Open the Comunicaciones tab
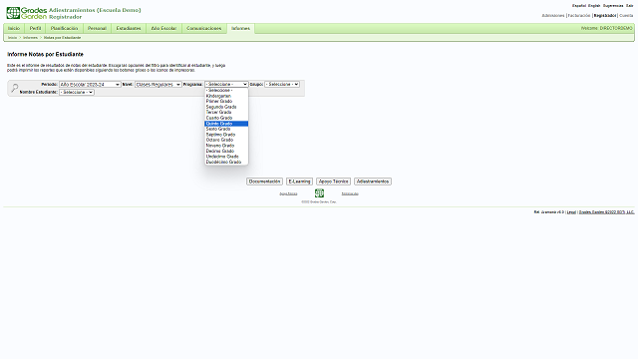 [203, 29]
